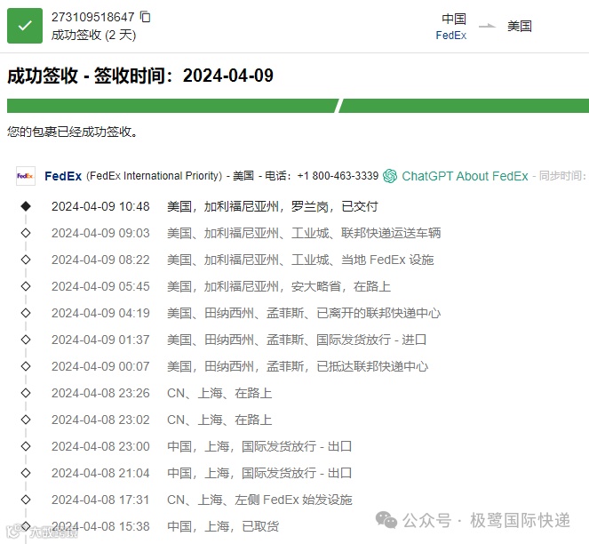Screen dimensions: 589x544
Task: Click the green delivered checkmark icon
Action: 25,26
